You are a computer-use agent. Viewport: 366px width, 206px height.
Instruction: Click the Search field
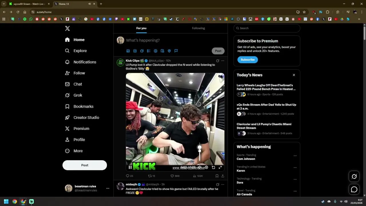pos(267,28)
